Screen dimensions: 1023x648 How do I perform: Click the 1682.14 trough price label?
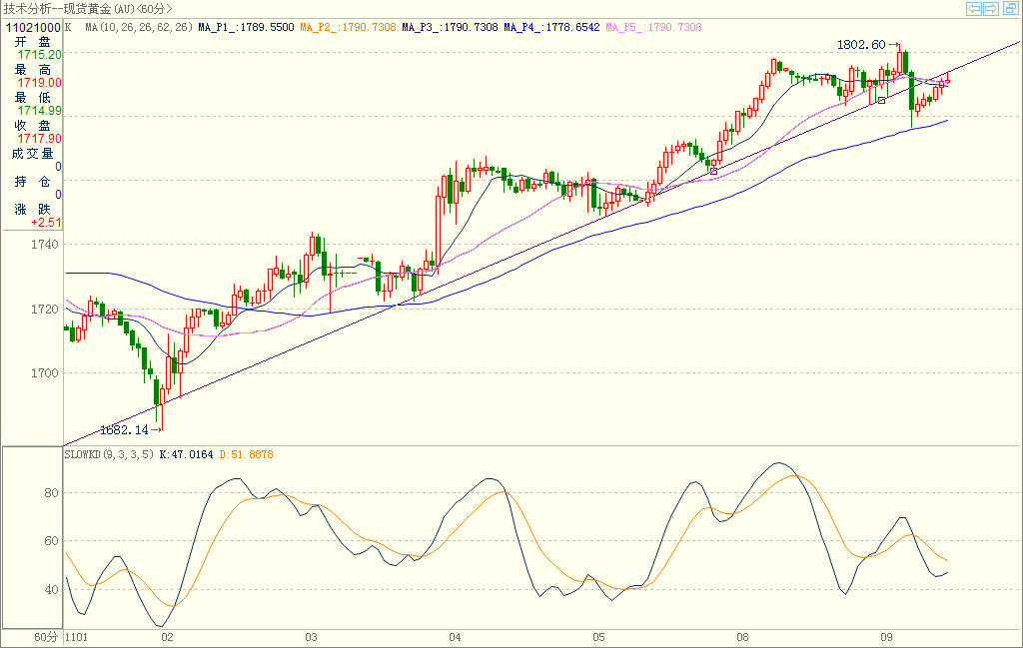tap(124, 429)
